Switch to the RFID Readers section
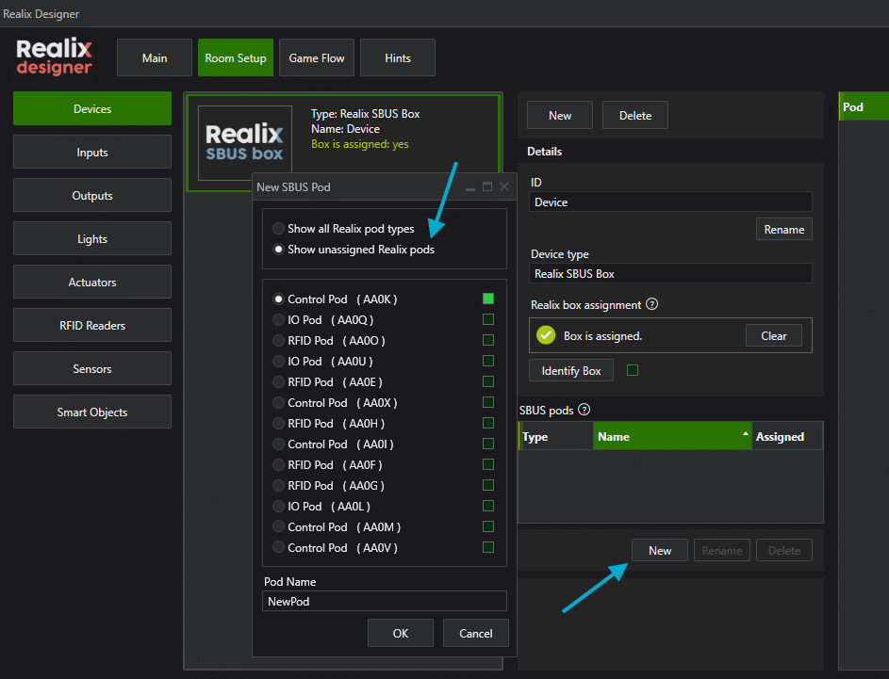Image resolution: width=889 pixels, height=679 pixels. click(92, 326)
